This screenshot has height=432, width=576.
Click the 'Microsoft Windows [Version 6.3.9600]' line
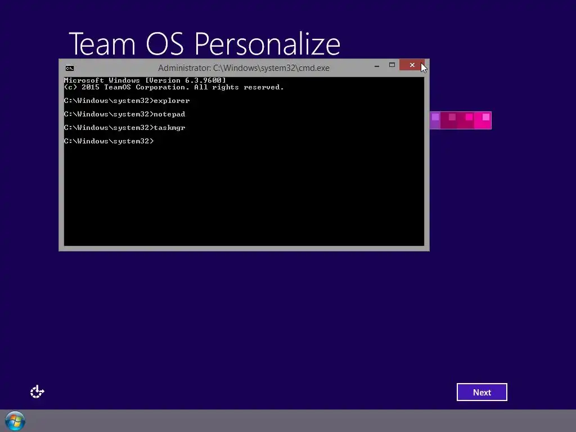click(145, 80)
